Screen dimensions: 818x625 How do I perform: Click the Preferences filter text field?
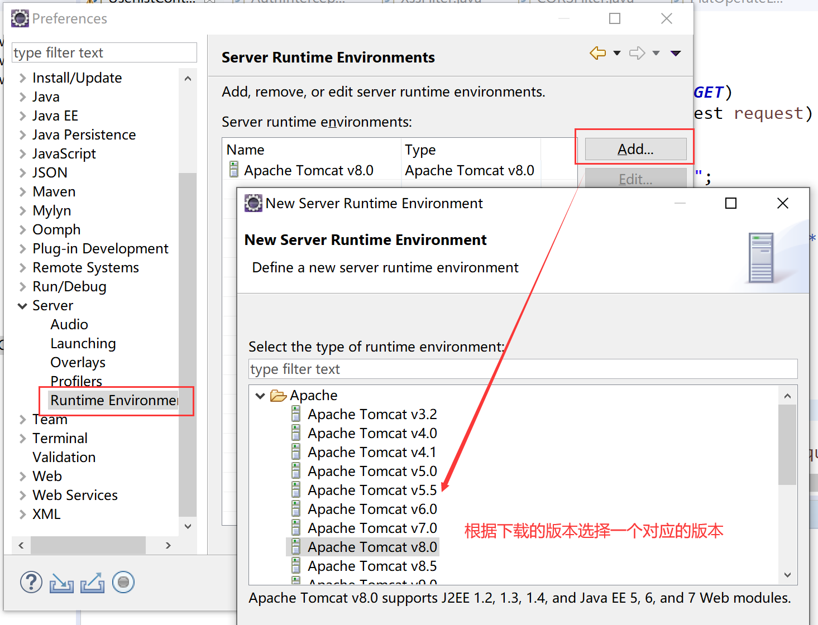(x=104, y=52)
